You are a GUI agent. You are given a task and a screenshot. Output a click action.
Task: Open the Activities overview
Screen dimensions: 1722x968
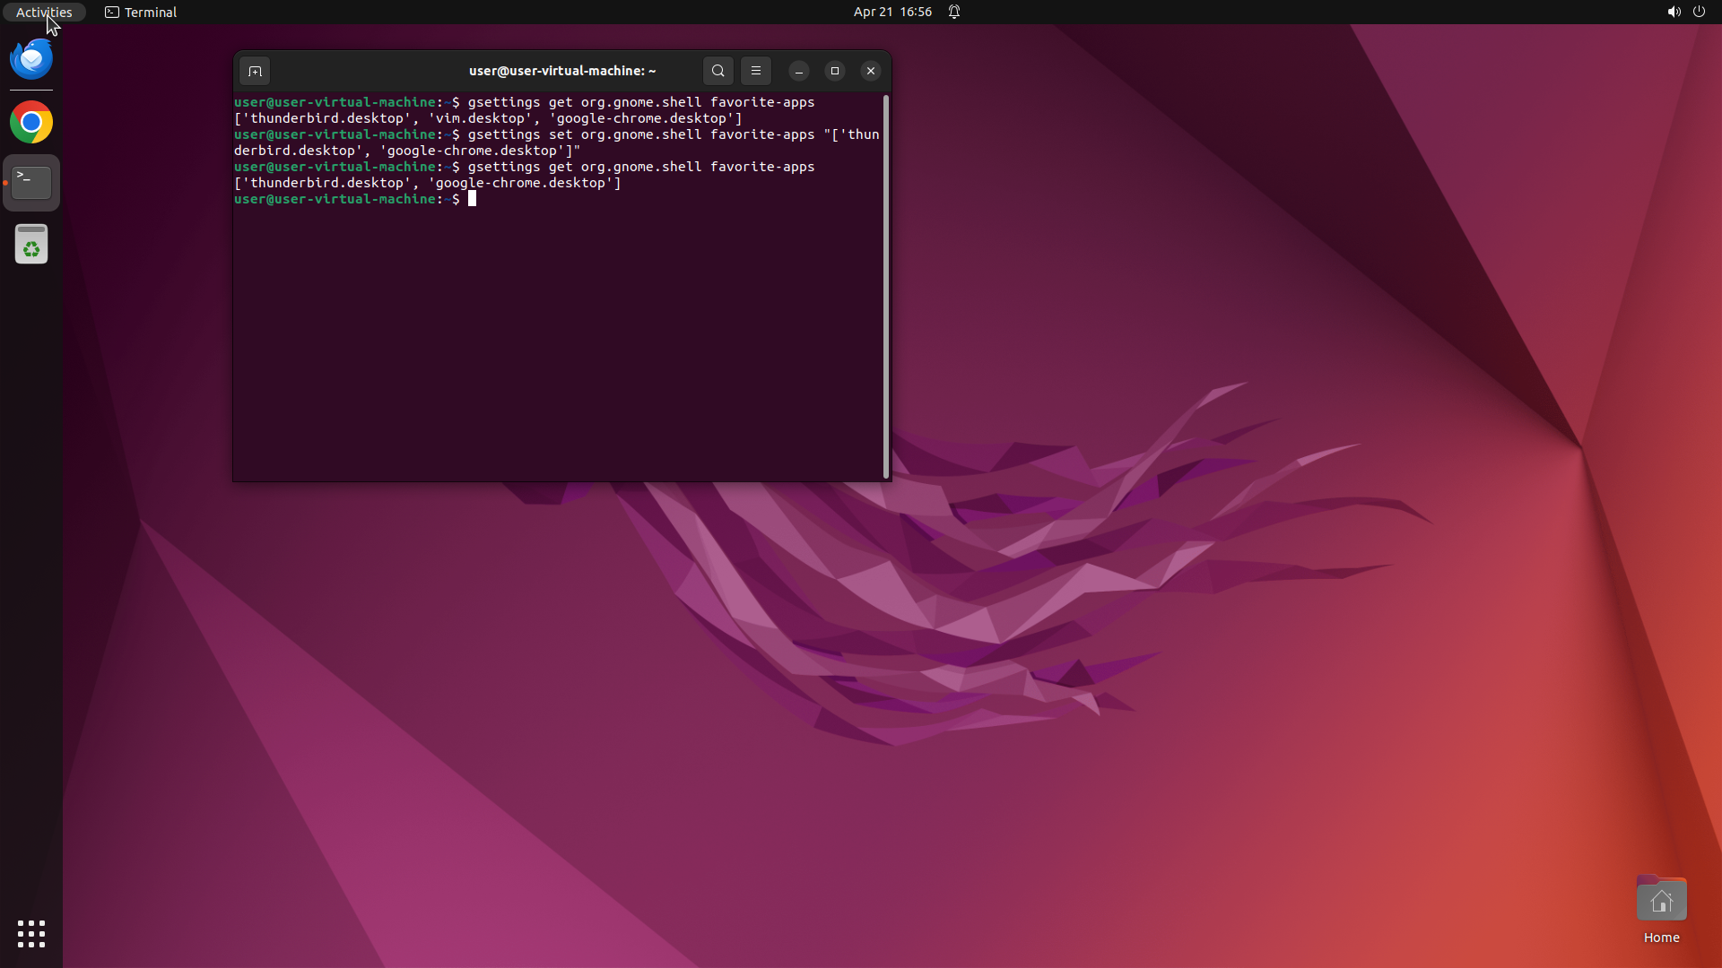[44, 13]
